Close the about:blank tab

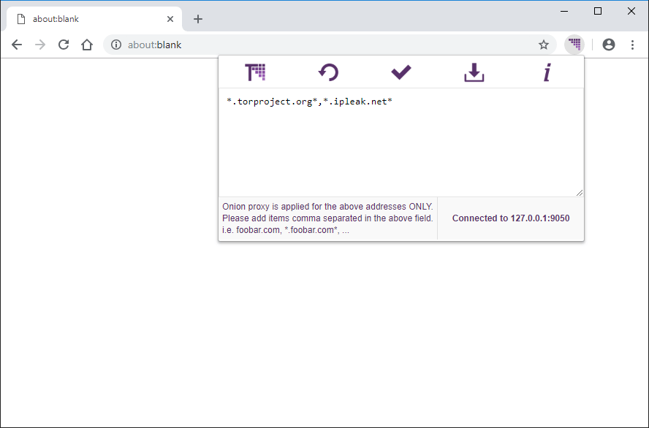[170, 19]
